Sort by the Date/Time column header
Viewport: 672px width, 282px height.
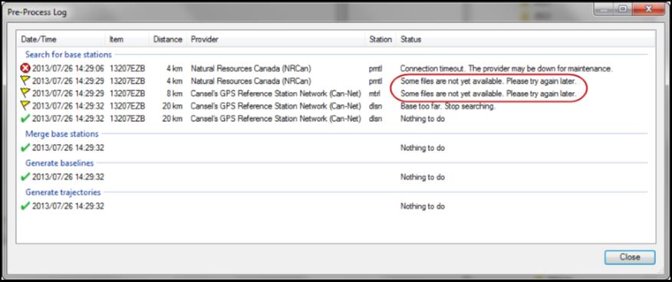pos(61,39)
